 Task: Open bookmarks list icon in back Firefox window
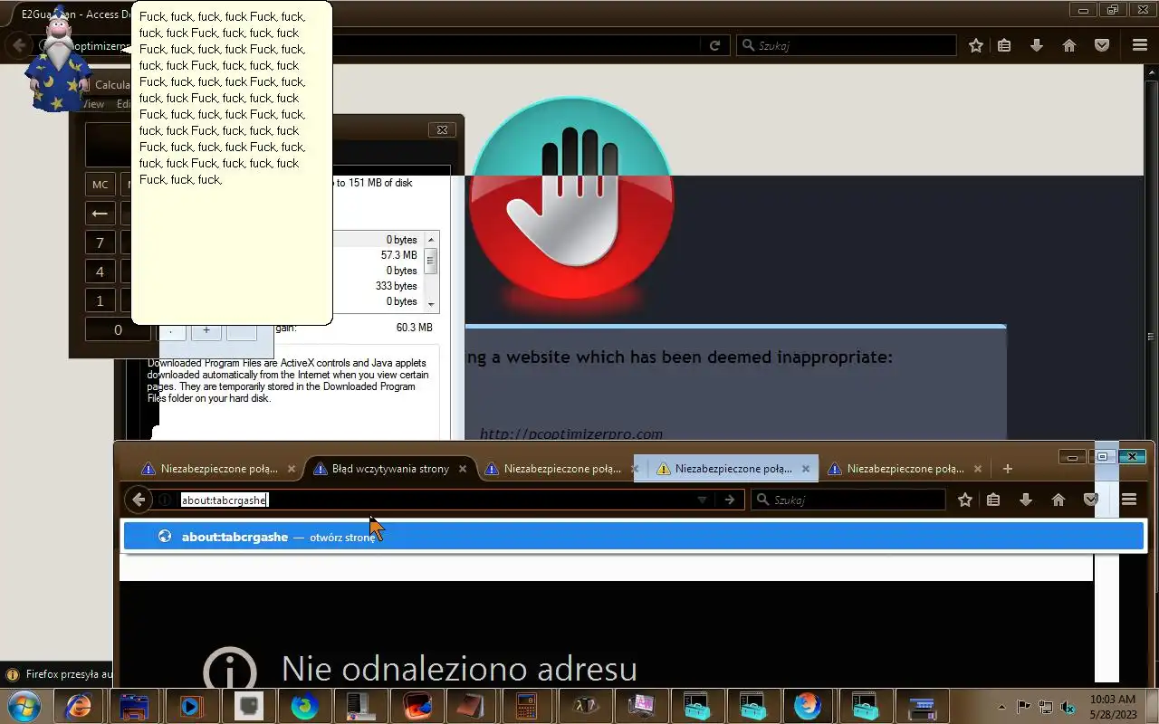(1004, 45)
